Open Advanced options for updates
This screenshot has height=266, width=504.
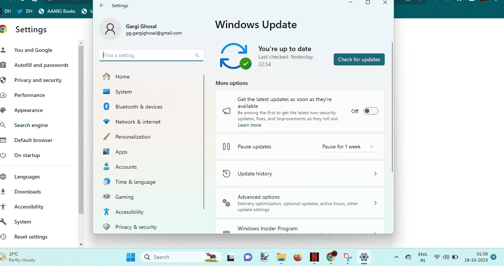coord(300,203)
